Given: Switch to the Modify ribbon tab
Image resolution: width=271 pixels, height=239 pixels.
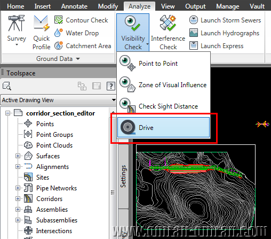Looking at the screenshot, I should [x=108, y=6].
